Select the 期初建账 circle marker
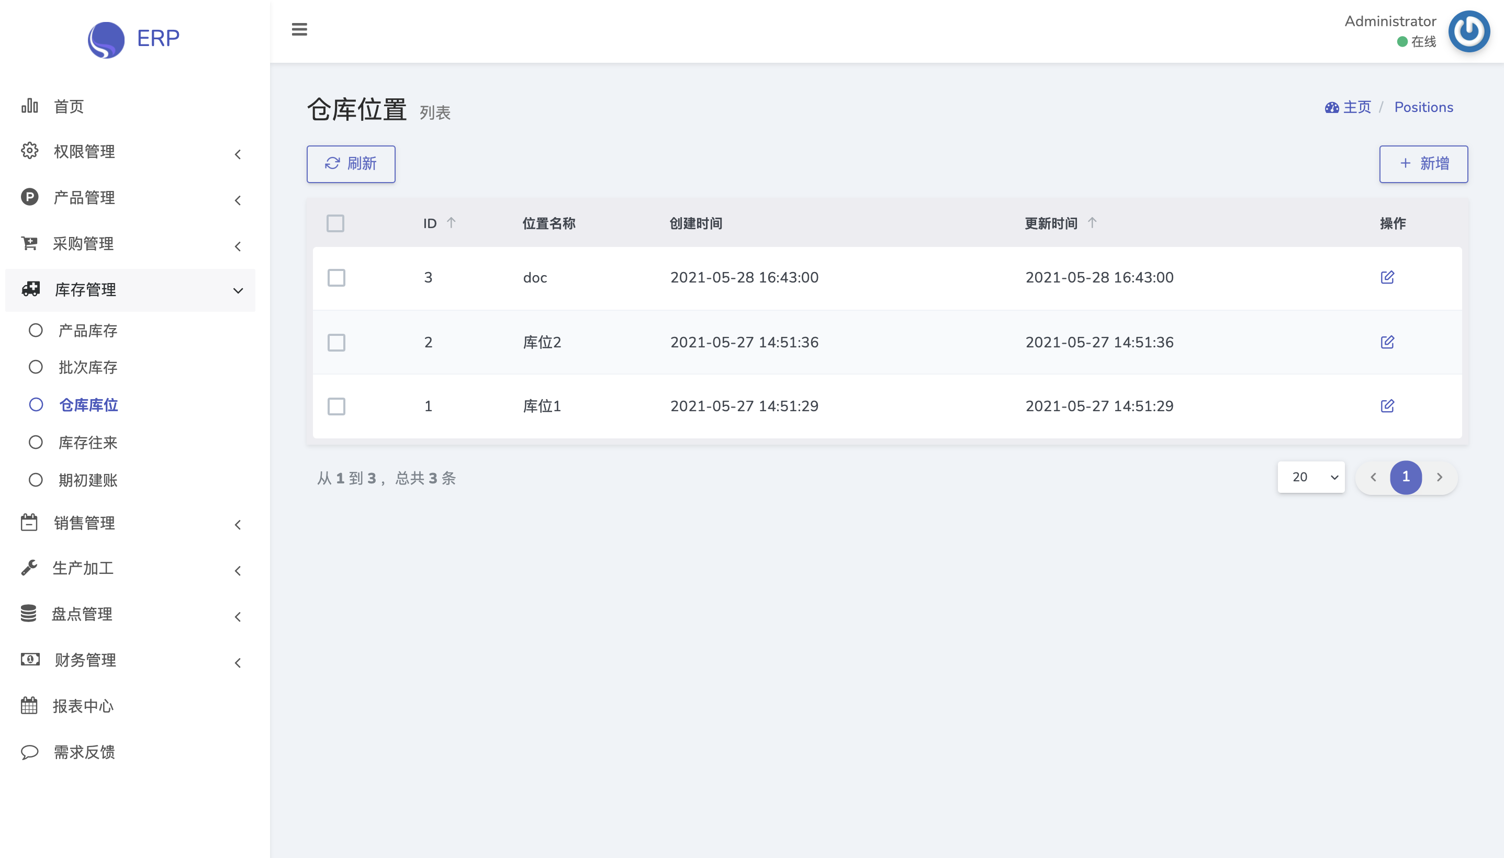This screenshot has height=858, width=1504. tap(36, 480)
